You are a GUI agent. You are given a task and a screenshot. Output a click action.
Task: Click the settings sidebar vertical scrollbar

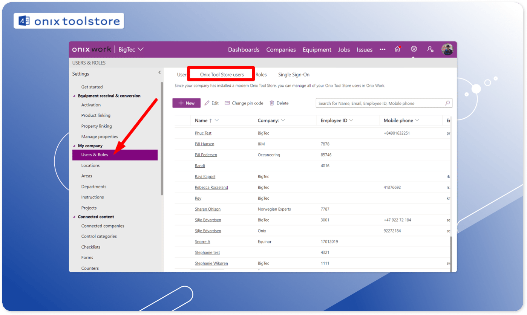pyautogui.click(x=162, y=138)
